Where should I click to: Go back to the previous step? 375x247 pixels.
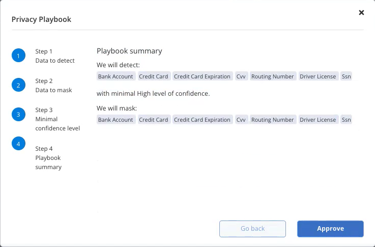click(x=252, y=229)
